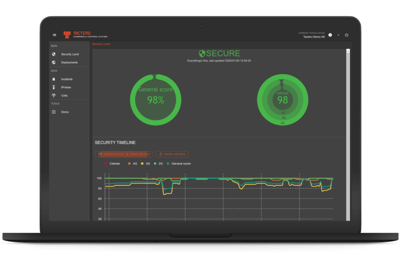
Task: Toggle the 2G series in the legend
Action: (158, 164)
